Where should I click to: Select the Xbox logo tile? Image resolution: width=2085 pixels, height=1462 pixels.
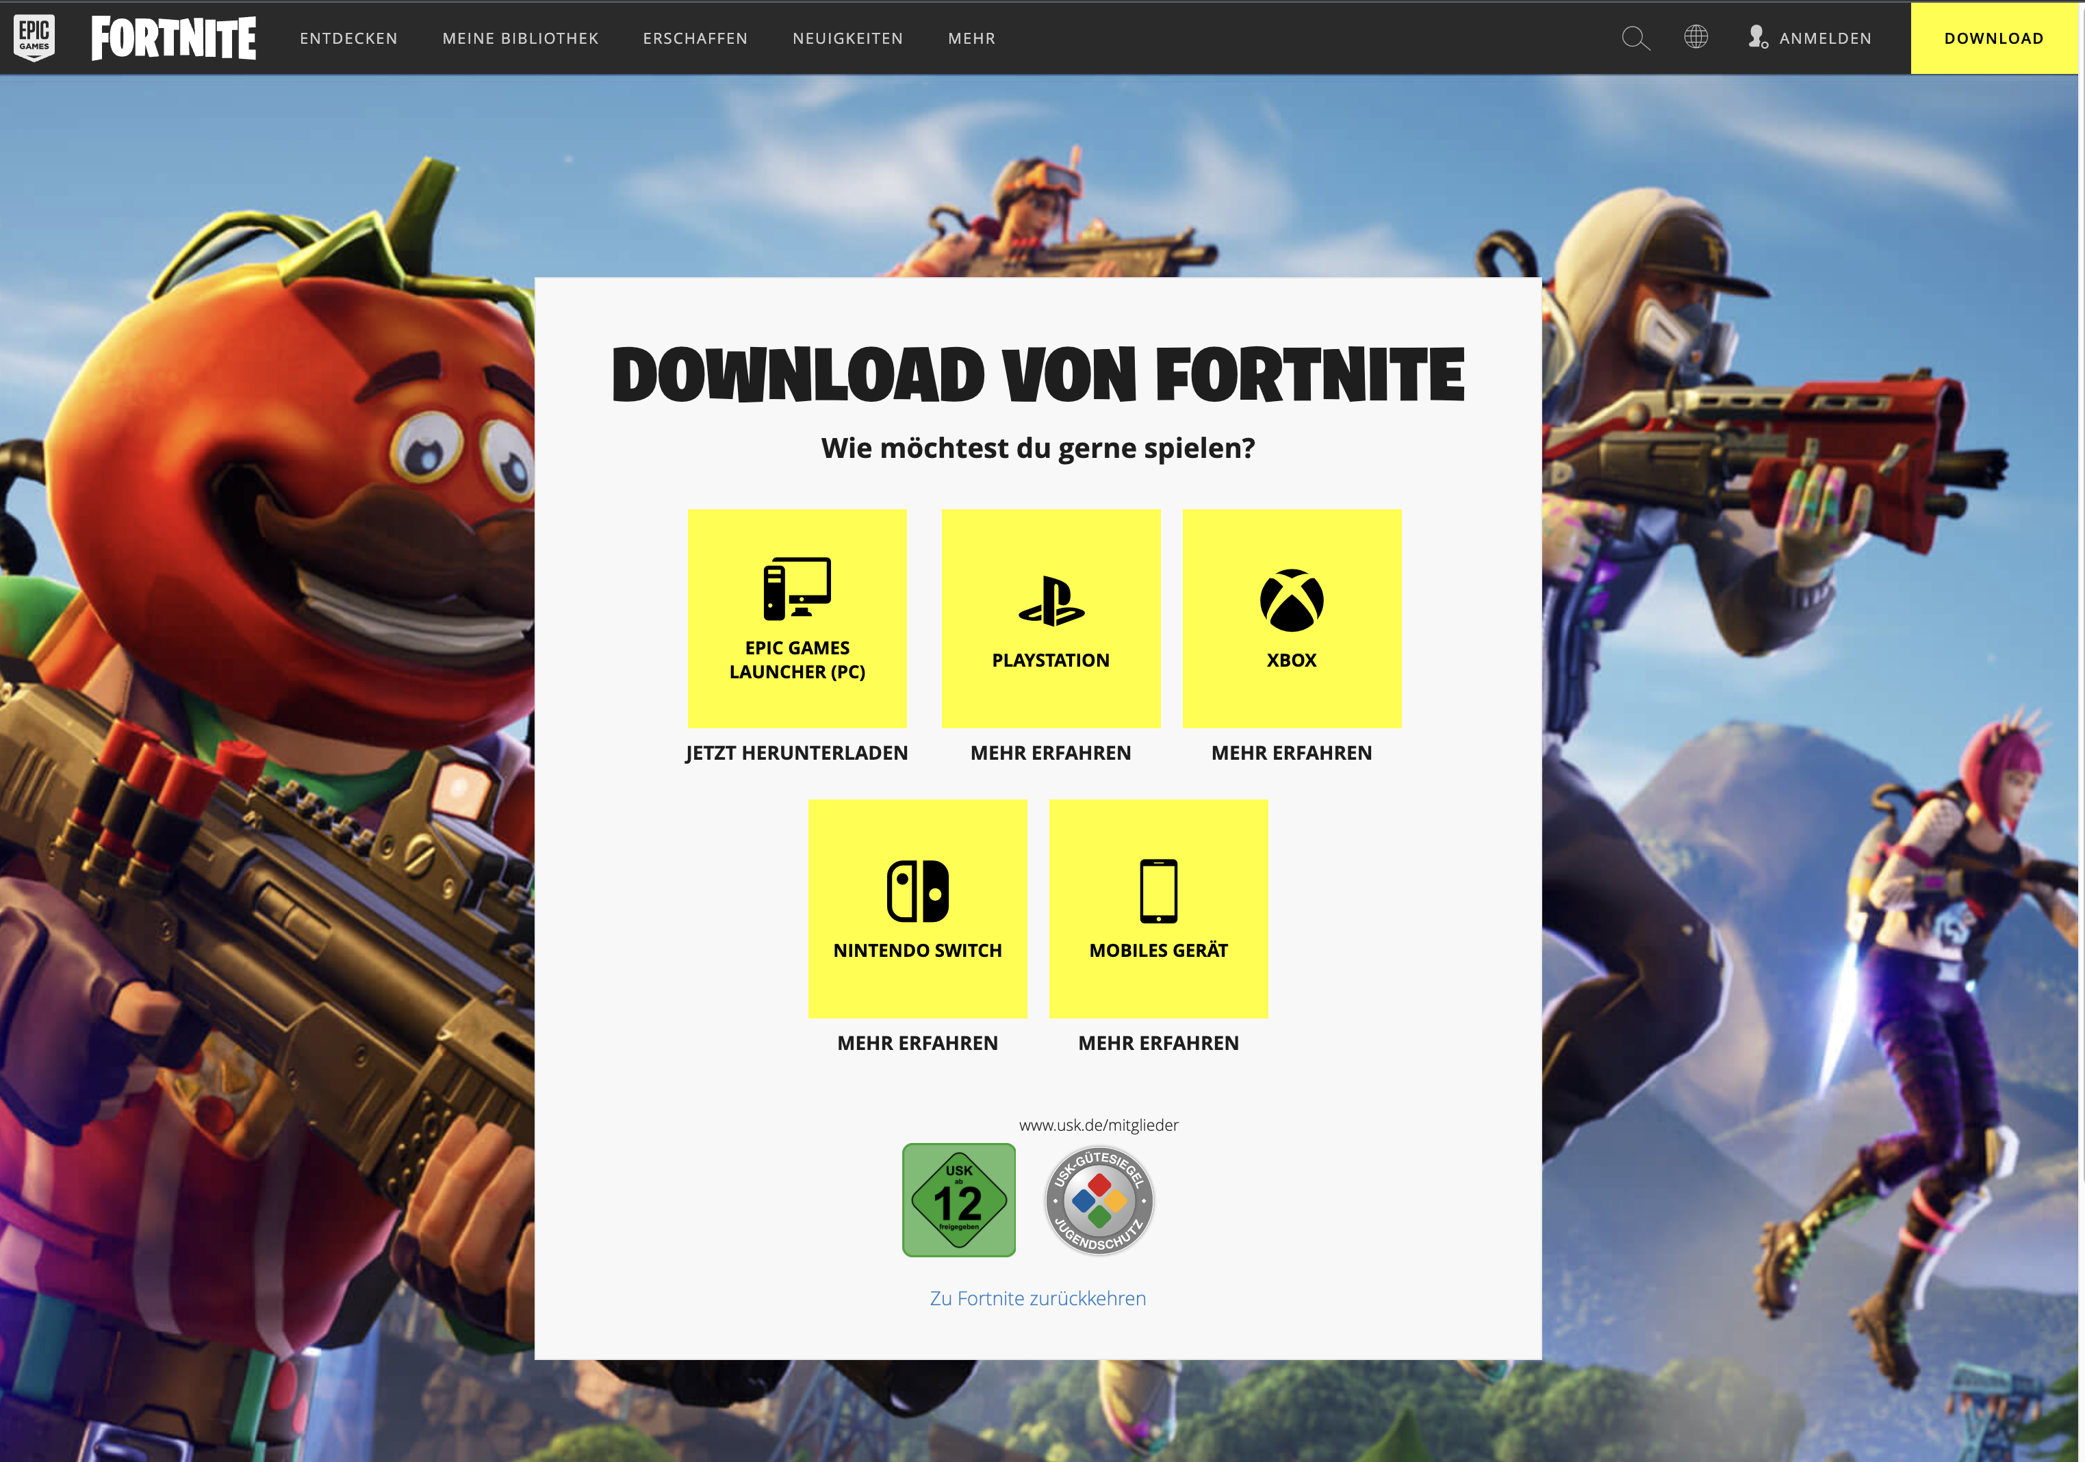coord(1292,618)
